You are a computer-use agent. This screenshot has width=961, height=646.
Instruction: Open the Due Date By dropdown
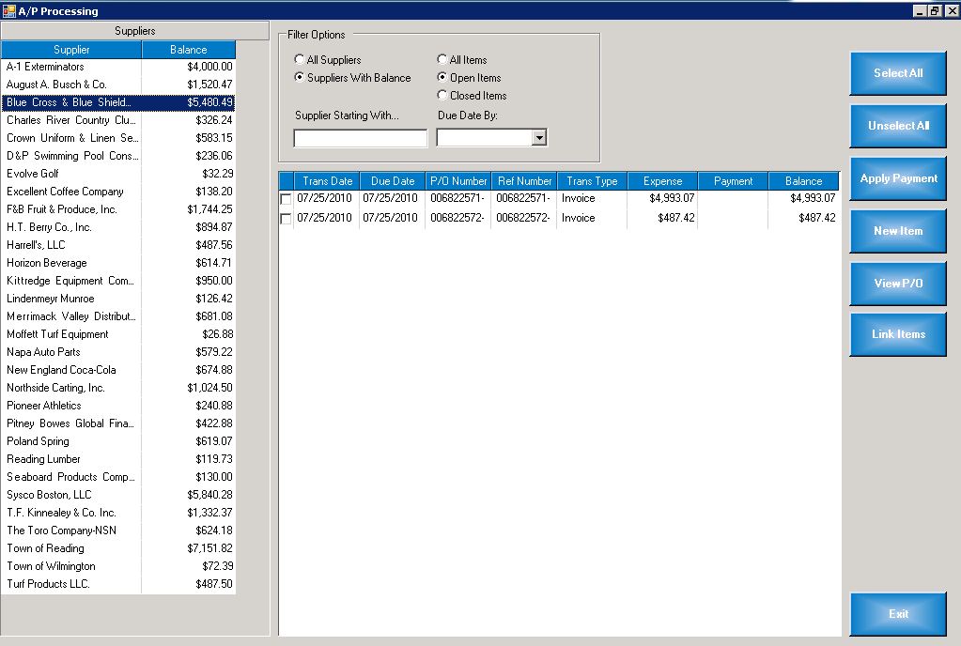(539, 138)
